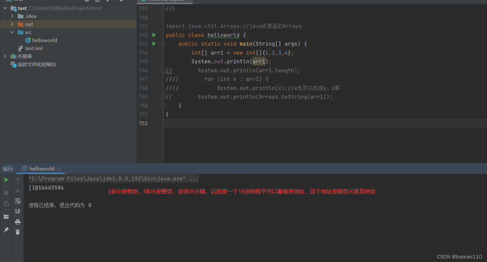The image size is (487, 262).
Task: Click the main method name on line 743
Action: 246,44
